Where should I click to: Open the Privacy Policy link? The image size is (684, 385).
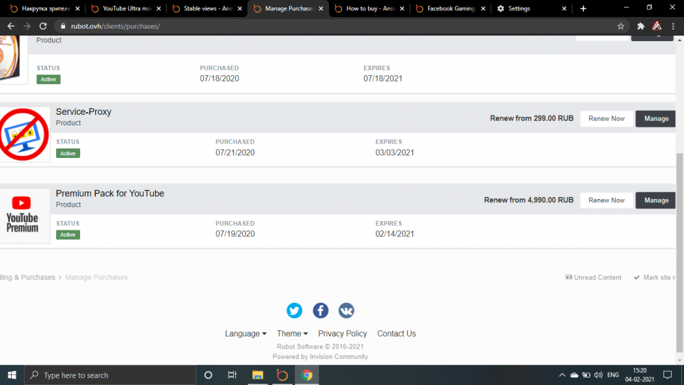pyautogui.click(x=342, y=334)
